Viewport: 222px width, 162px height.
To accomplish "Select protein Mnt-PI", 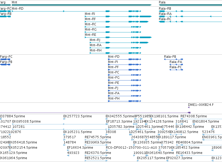I will (113, 62).
